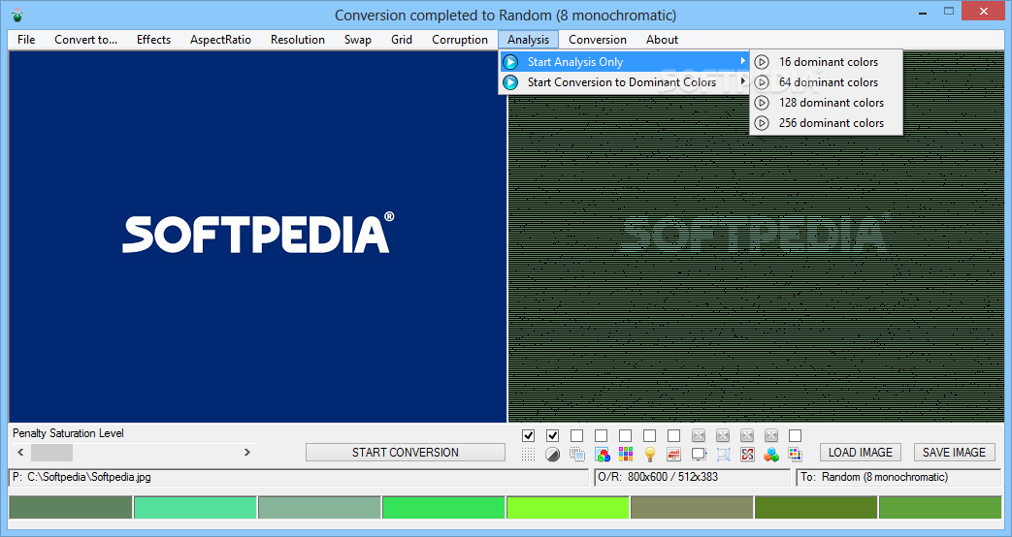The image size is (1012, 537).
Task: Tick checkbox above the light bulb icon
Action: coord(649,436)
